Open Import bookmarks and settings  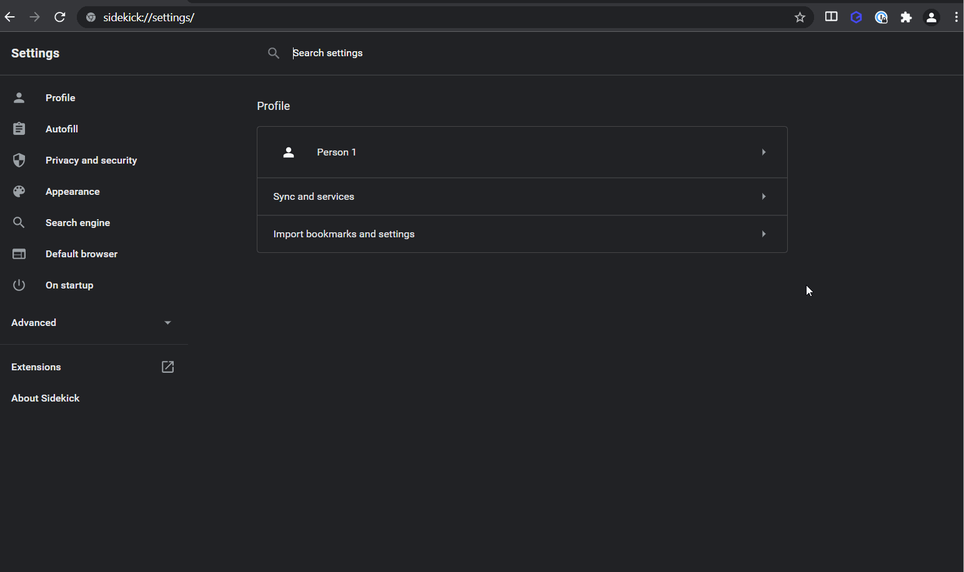(522, 234)
